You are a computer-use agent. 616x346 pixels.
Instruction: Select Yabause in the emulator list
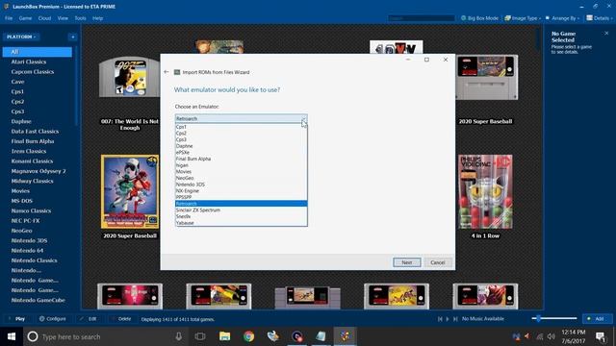pyautogui.click(x=241, y=223)
